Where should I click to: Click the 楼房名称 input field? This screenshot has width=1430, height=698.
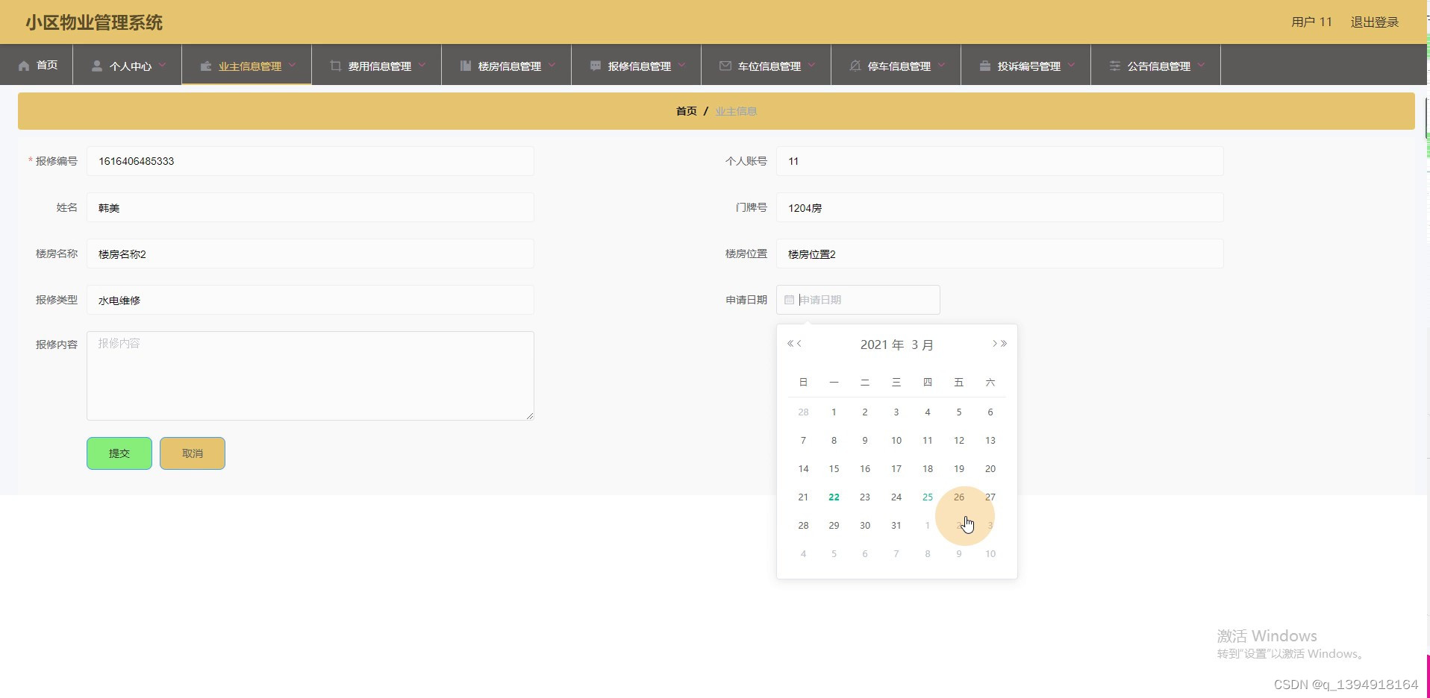310,254
